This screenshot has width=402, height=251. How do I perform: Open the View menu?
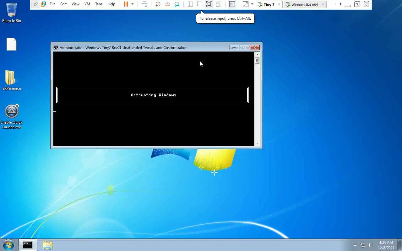coord(75,4)
